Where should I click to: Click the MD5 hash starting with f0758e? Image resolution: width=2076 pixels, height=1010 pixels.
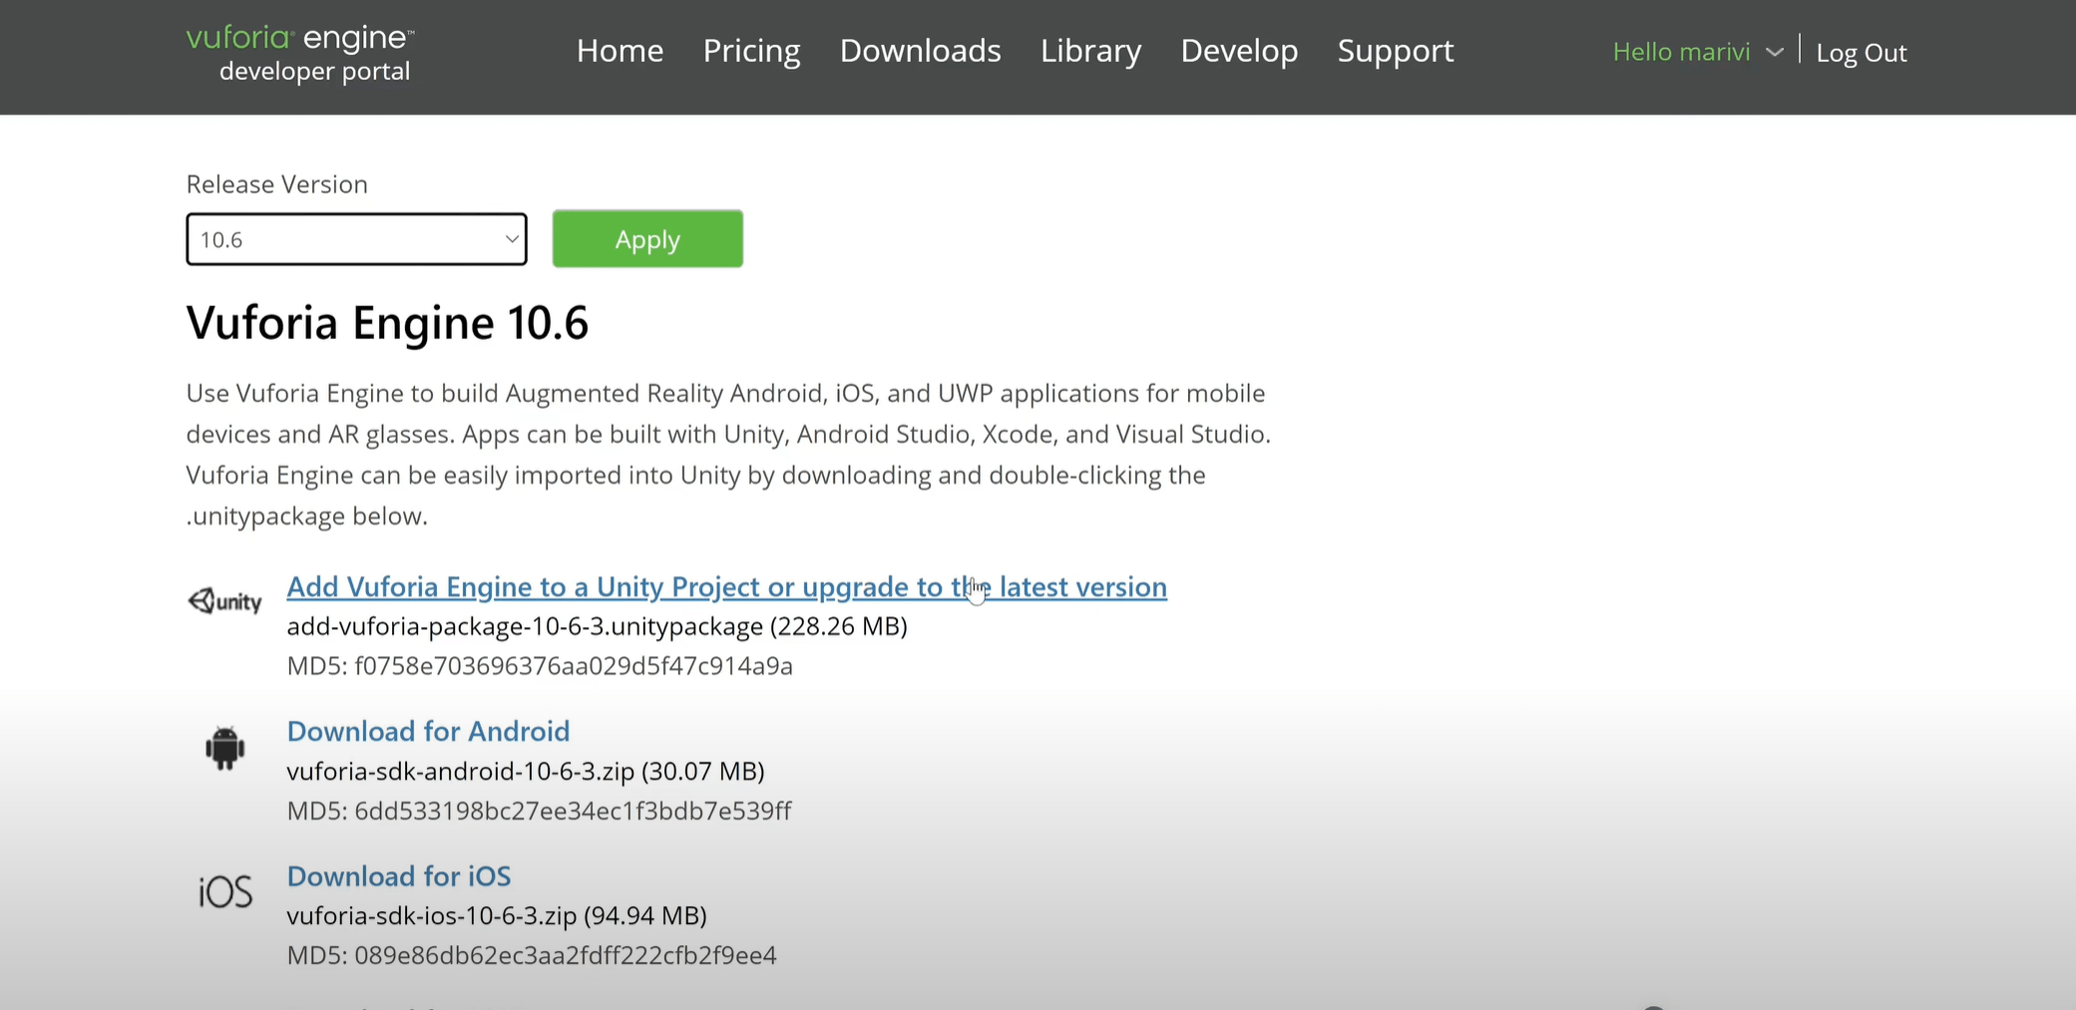[574, 666]
